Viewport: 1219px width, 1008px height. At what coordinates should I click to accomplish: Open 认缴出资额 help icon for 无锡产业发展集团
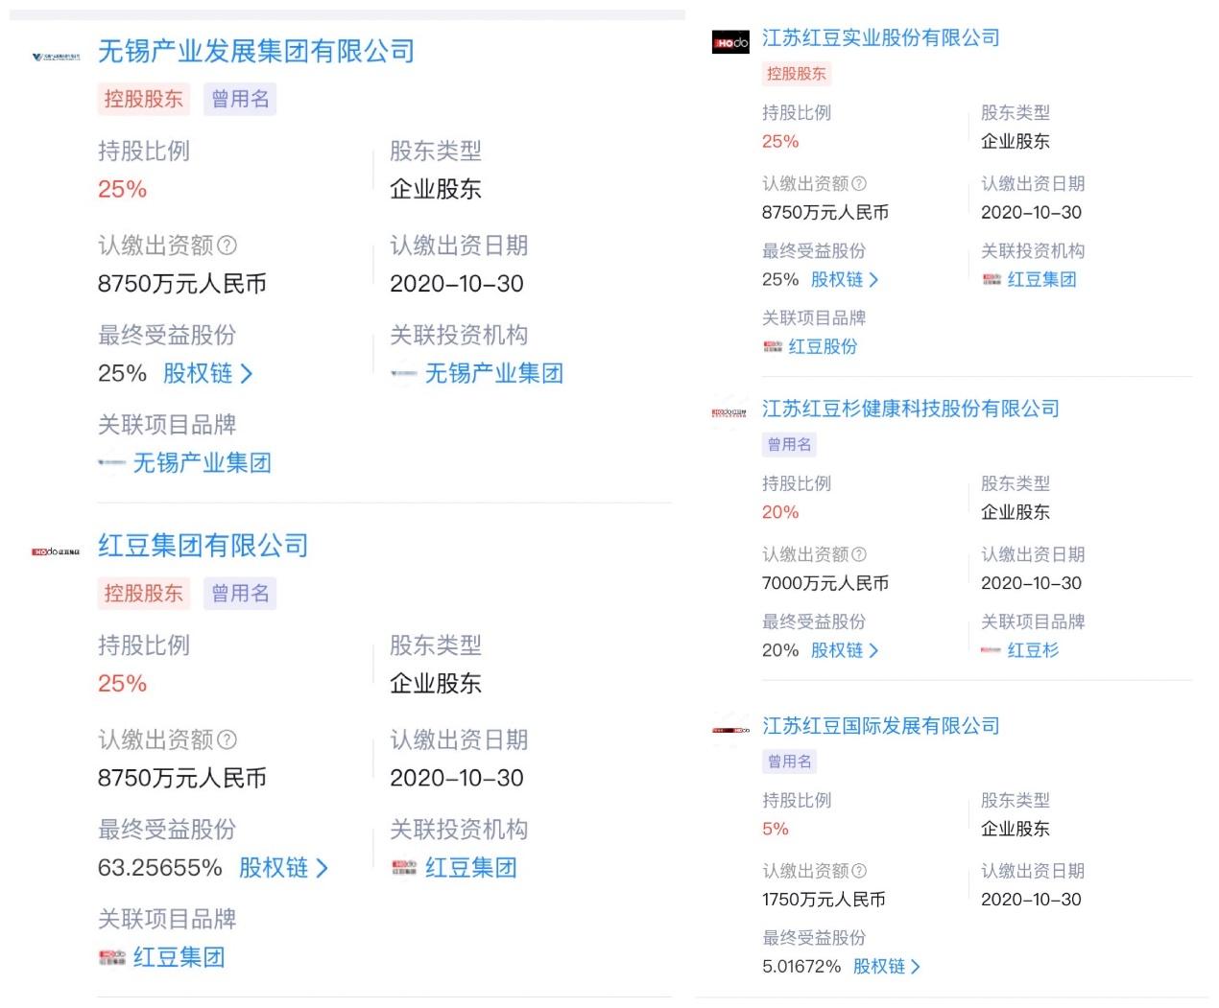227,246
